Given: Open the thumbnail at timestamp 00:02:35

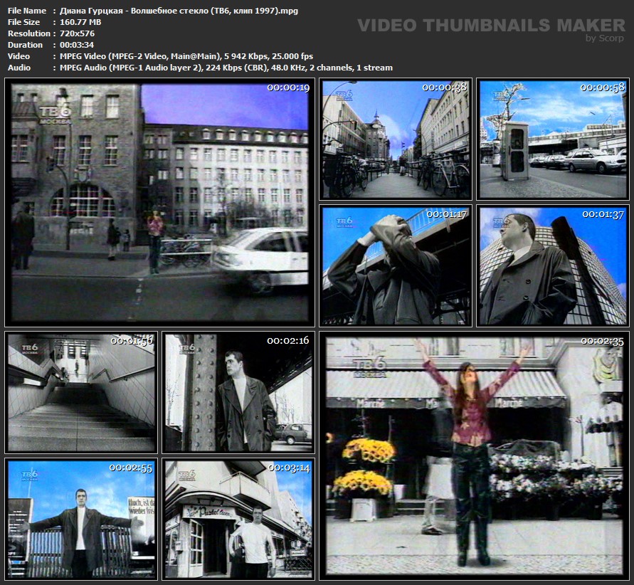Looking at the screenshot, I should [475, 455].
